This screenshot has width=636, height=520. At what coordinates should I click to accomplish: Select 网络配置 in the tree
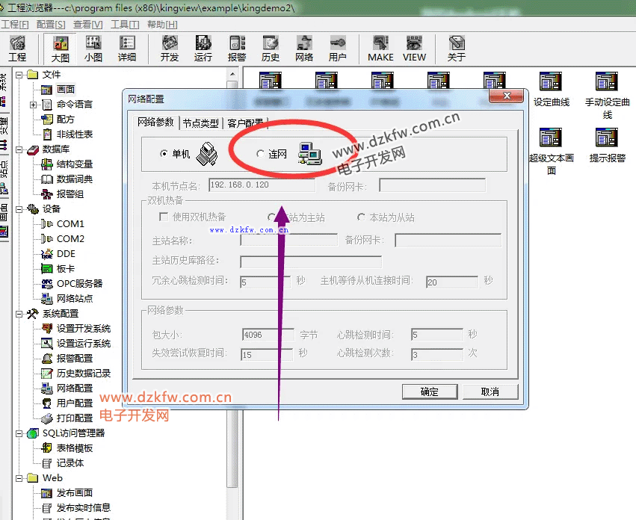pyautogui.click(x=75, y=389)
